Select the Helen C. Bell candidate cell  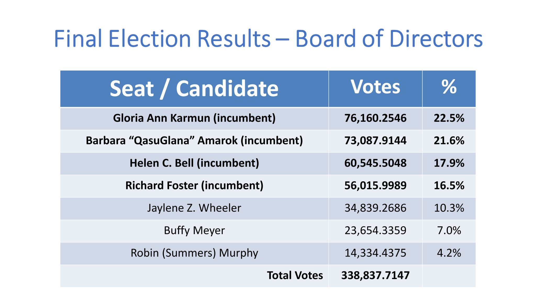pyautogui.click(x=194, y=163)
